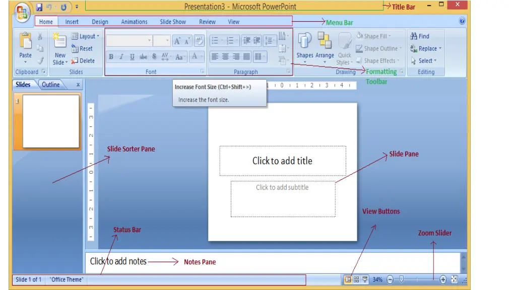Click the New Slide icon
Viewport: 516px width, 290px height.
pyautogui.click(x=59, y=41)
